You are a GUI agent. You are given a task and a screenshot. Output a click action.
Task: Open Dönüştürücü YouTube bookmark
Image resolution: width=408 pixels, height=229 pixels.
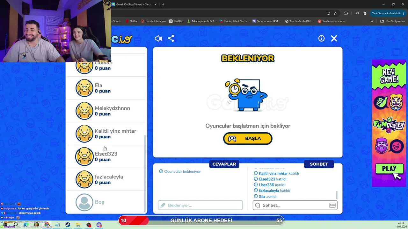(x=234, y=21)
